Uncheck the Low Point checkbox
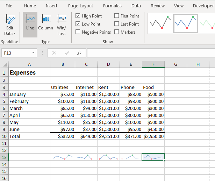Screen dimensions: 215x181 point(78,24)
